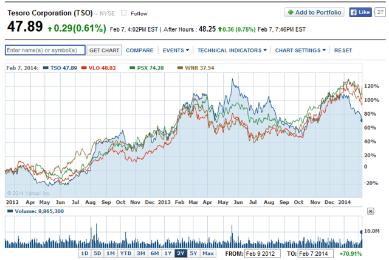Select the YTD time range tab
Viewport: 389px width, 260px height.
point(126,253)
